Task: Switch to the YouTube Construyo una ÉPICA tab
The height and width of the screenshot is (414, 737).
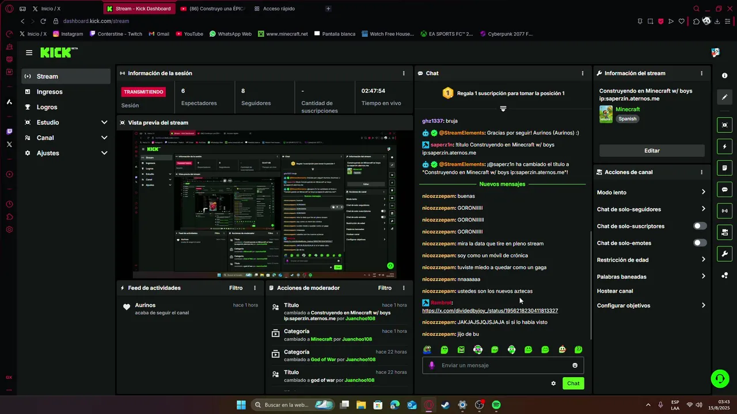Action: pyautogui.click(x=214, y=9)
